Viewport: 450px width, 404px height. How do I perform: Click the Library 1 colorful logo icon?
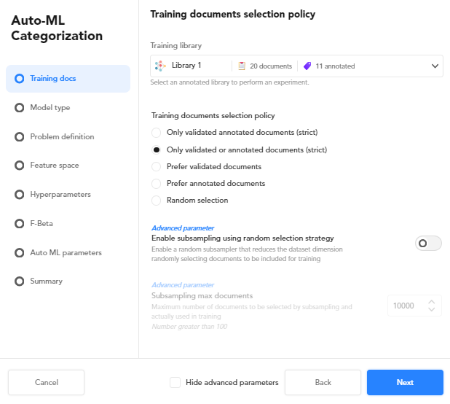pyautogui.click(x=161, y=66)
